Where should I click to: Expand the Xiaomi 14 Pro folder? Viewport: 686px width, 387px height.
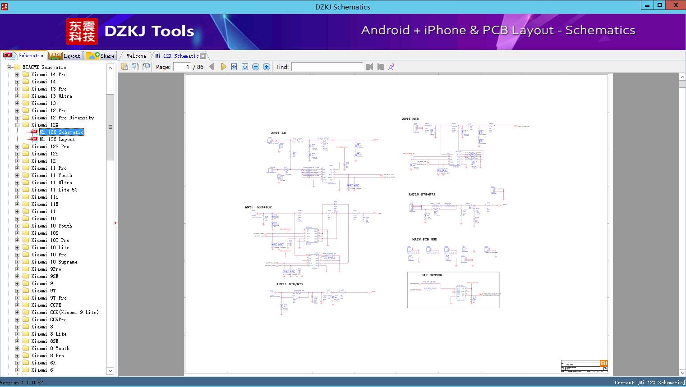coord(17,74)
